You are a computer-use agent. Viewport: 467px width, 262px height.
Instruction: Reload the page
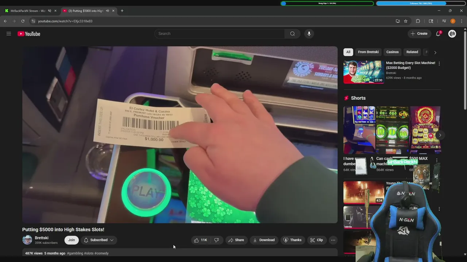click(x=23, y=21)
